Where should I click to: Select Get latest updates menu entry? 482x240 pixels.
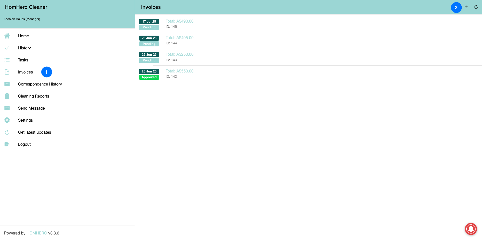(34, 132)
